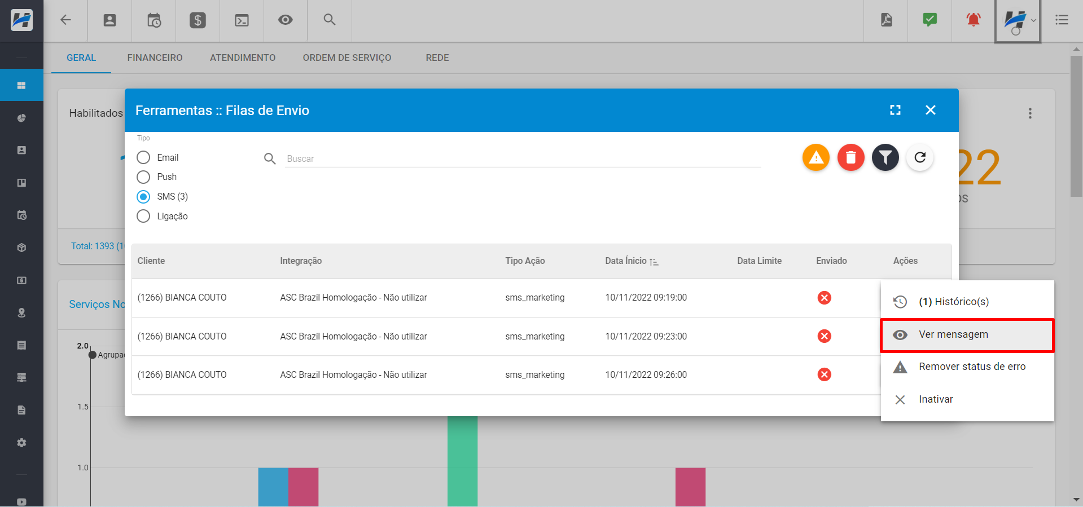Click the eye icon in top toolbar
Image resolution: width=1083 pixels, height=507 pixels.
click(x=286, y=20)
